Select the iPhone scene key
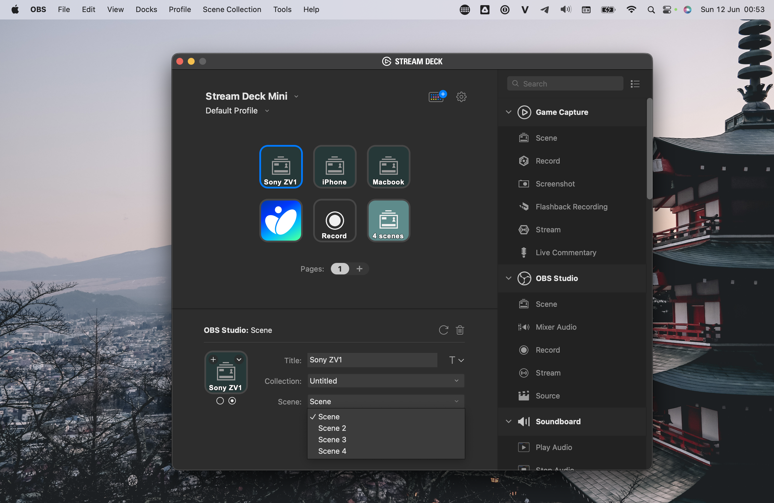The width and height of the screenshot is (774, 503). [x=335, y=167]
